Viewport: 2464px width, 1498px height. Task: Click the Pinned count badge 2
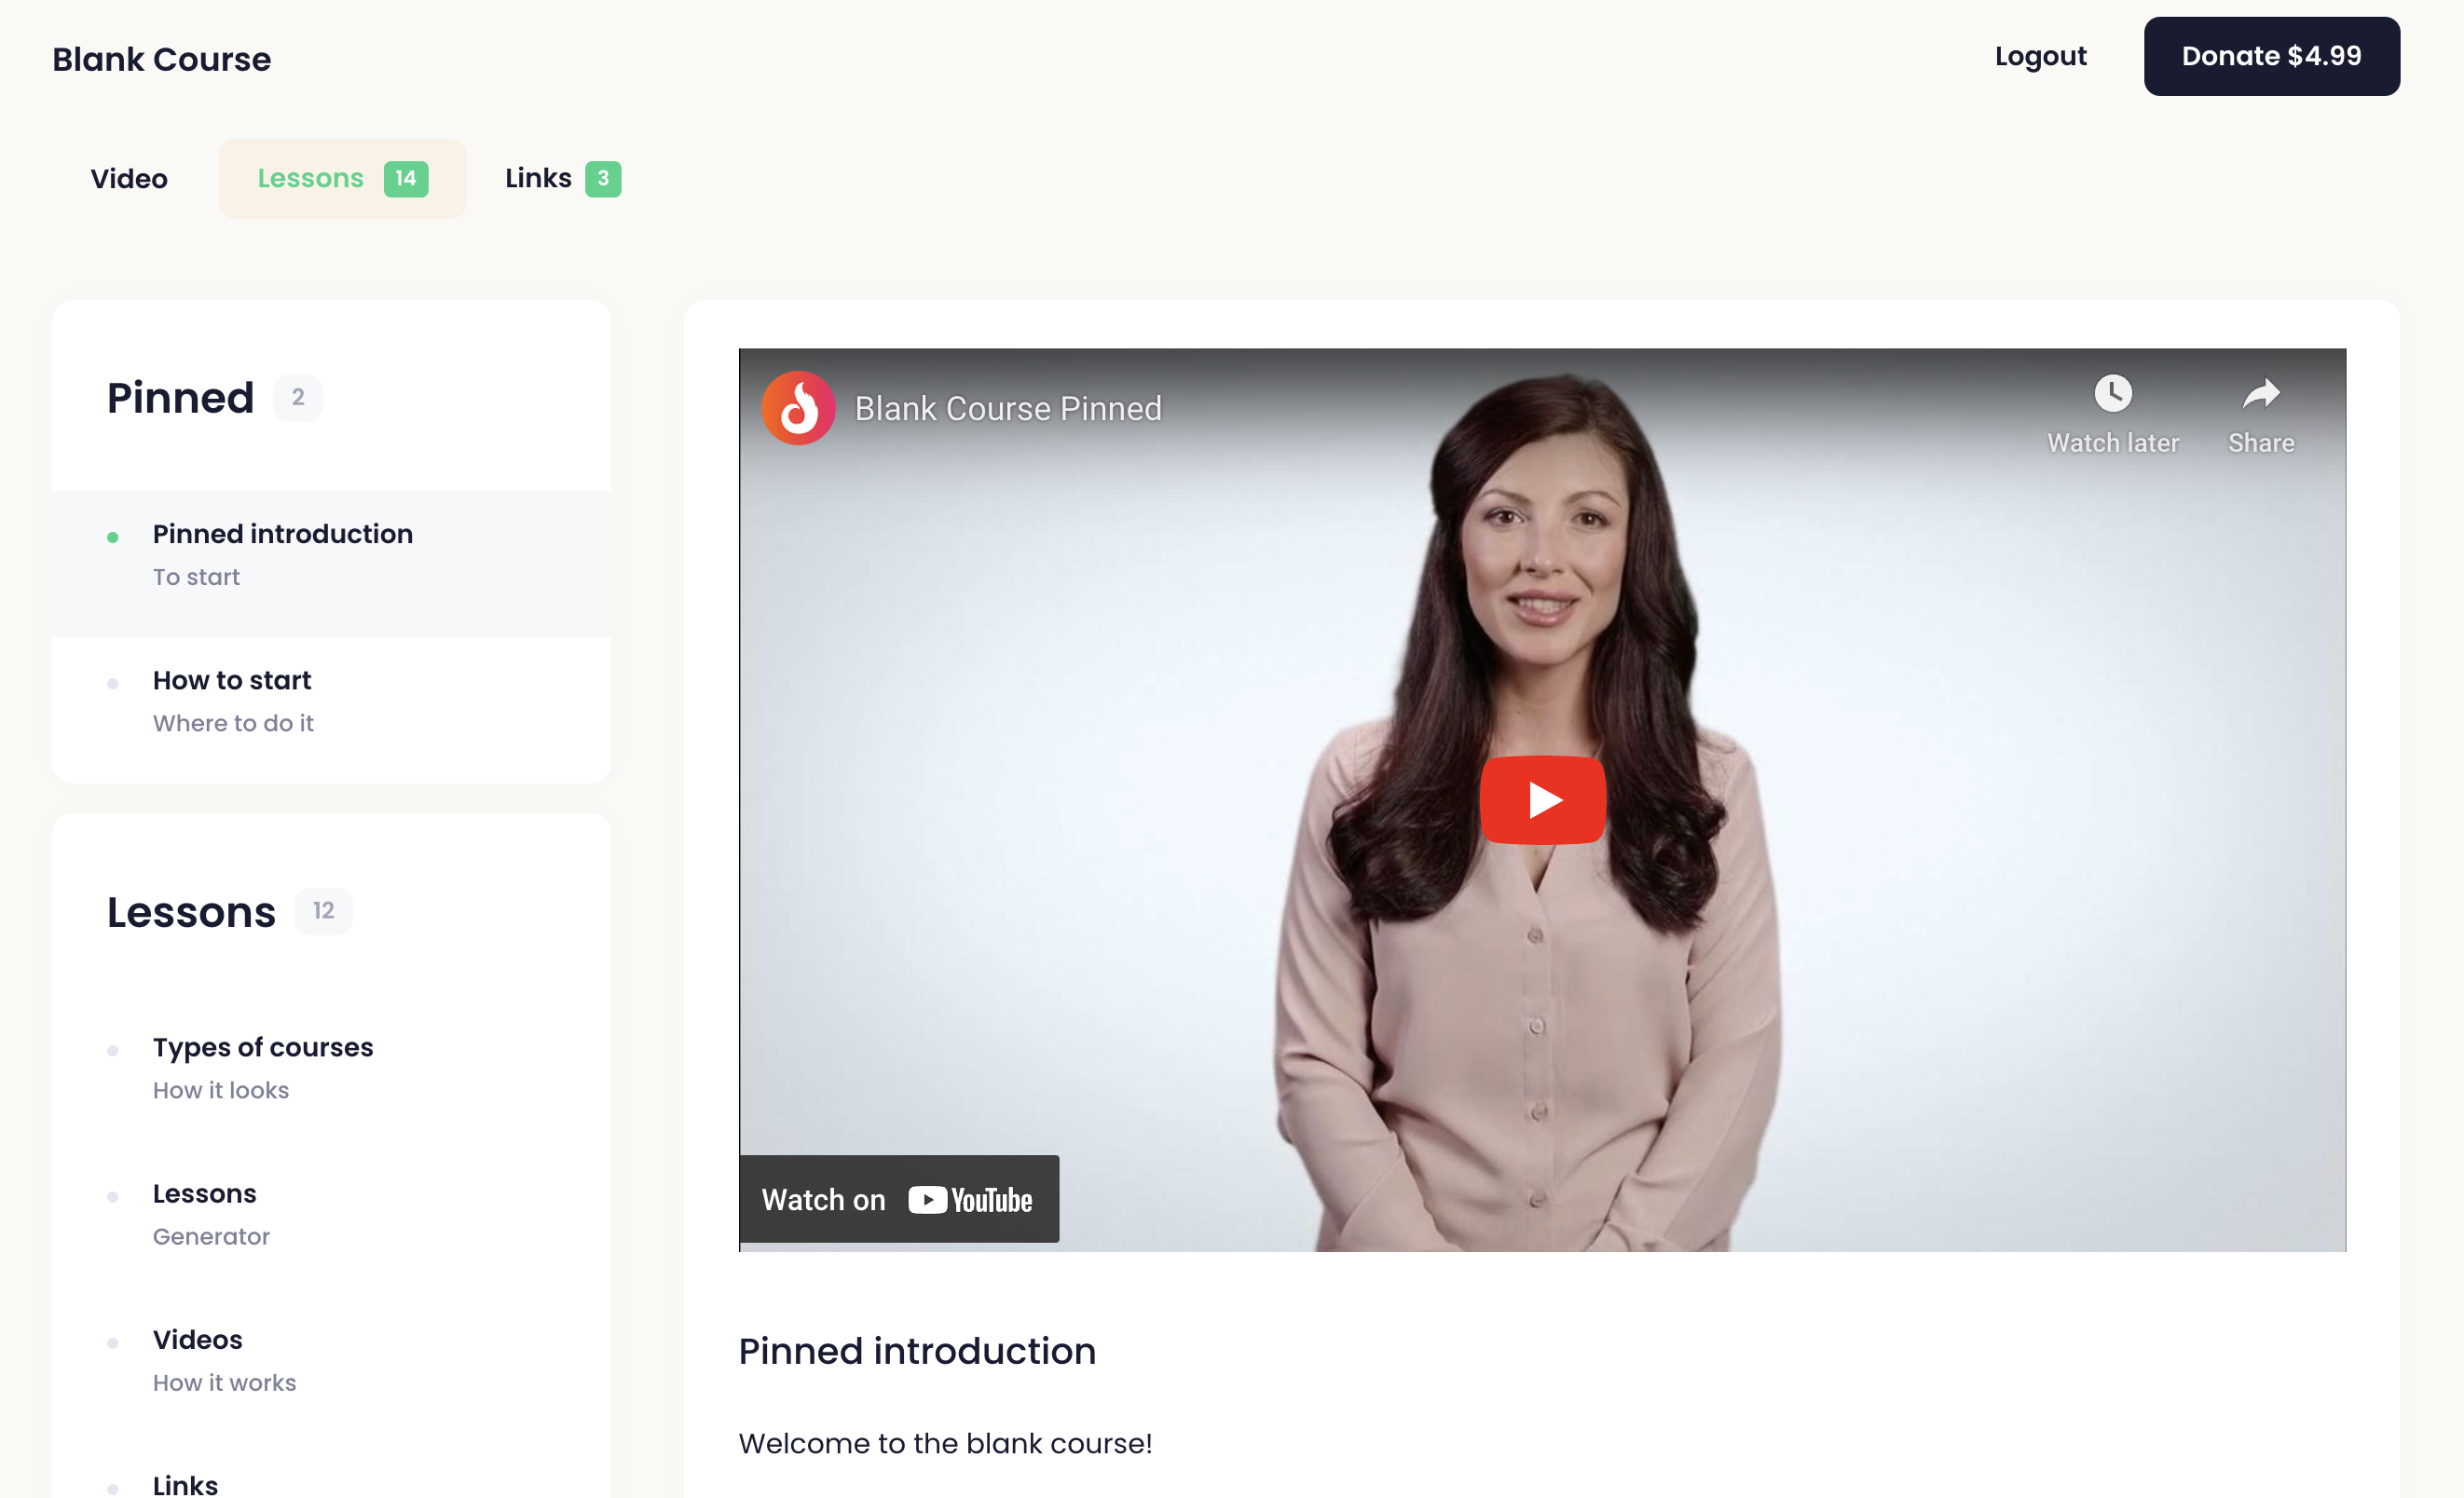(x=298, y=398)
